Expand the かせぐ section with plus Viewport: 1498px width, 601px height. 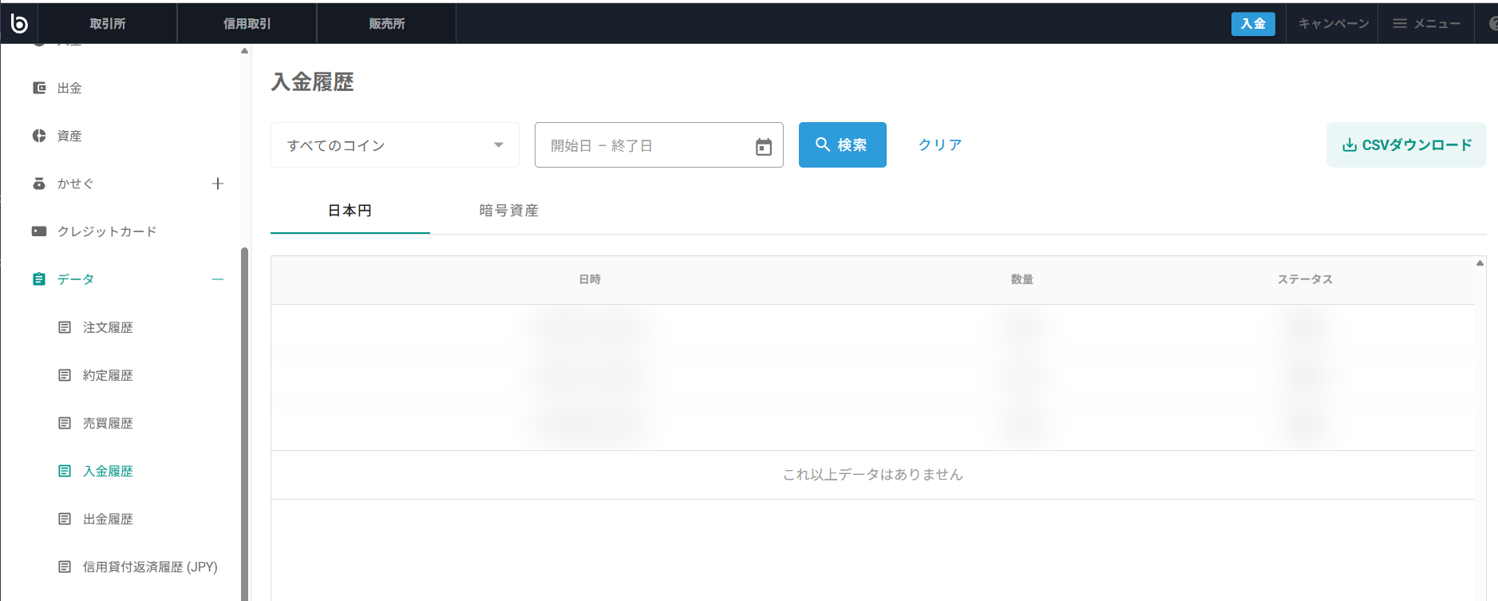point(218,184)
